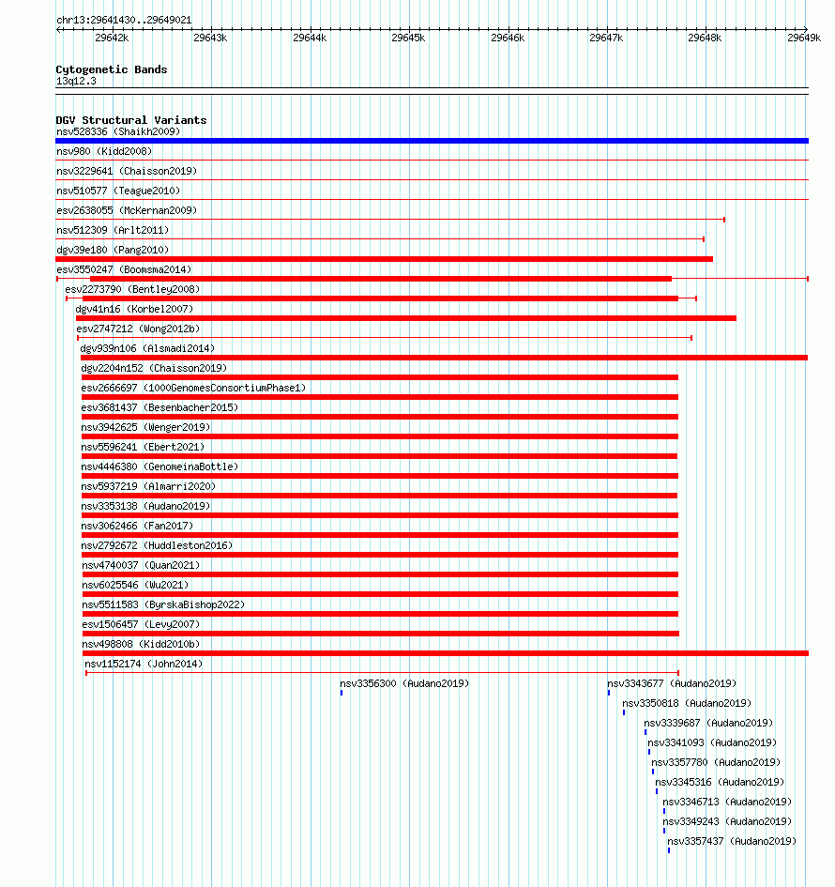Click the DGV Structural Variants track title
This screenshot has width=835, height=887.
[x=131, y=120]
